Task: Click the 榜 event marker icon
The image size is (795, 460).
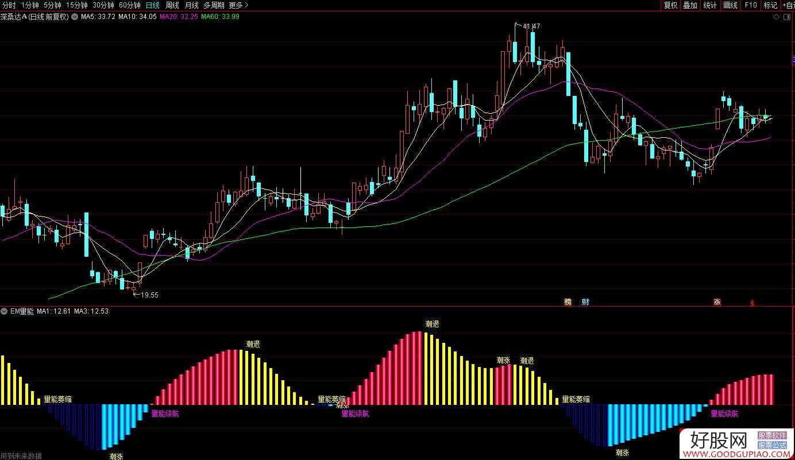Action: (x=568, y=302)
